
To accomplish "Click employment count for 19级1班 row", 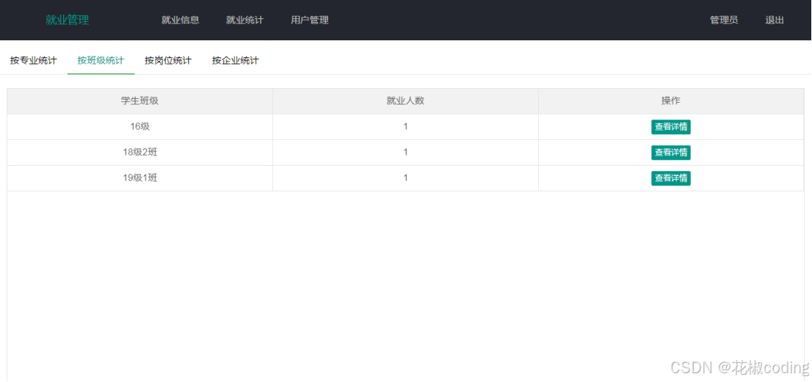I will tap(405, 178).
